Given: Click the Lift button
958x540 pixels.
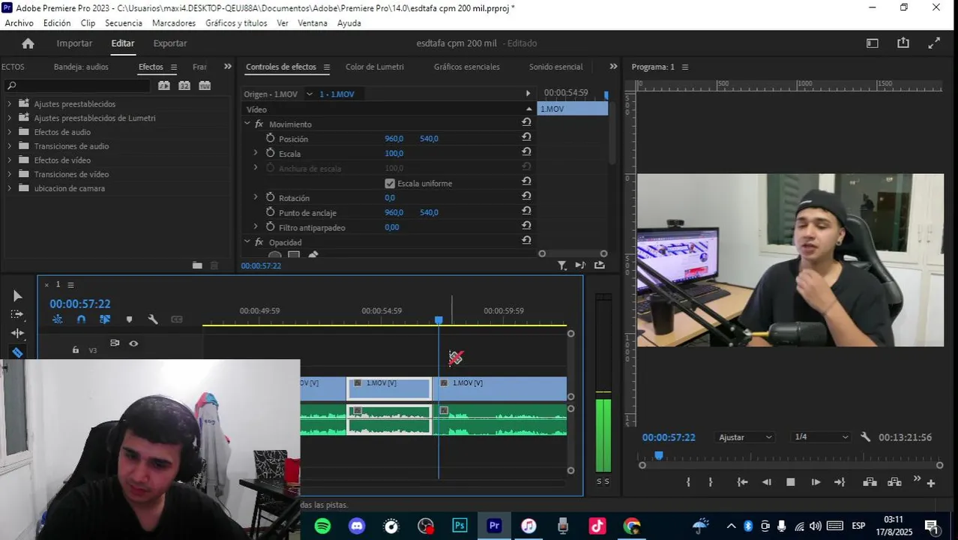Looking at the screenshot, I should point(870,482).
